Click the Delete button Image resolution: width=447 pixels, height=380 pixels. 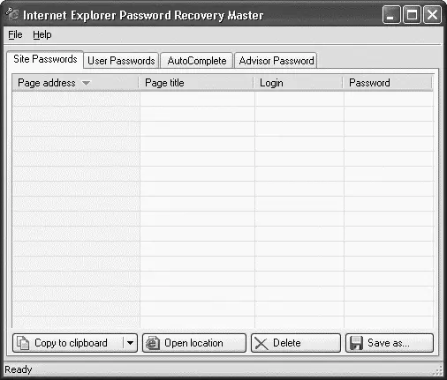tap(296, 343)
